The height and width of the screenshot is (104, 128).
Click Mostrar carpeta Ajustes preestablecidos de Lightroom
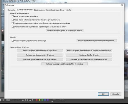click(97, 41)
